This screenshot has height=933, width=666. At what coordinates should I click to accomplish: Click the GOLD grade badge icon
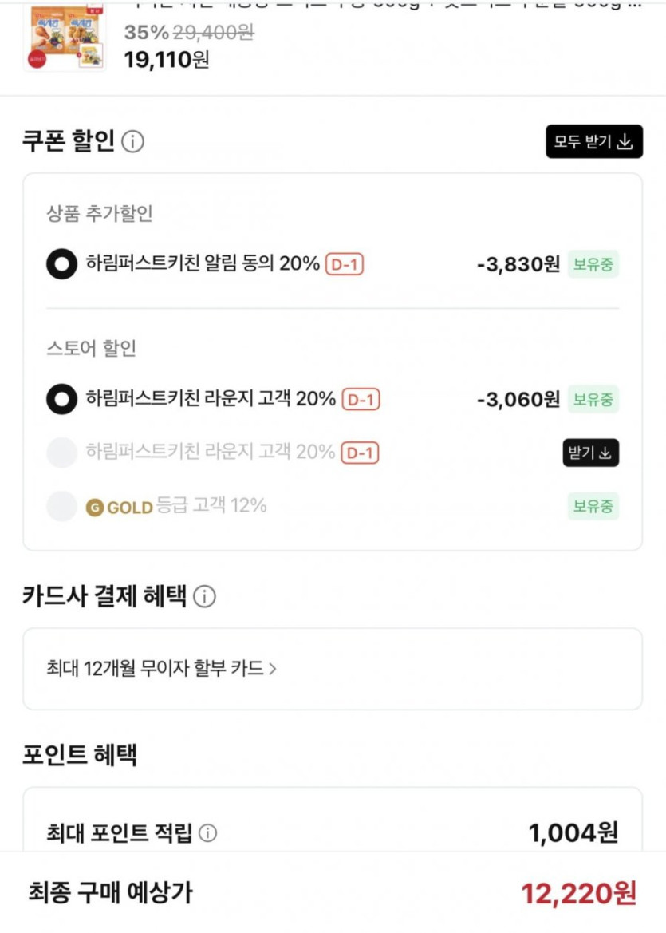click(x=95, y=507)
